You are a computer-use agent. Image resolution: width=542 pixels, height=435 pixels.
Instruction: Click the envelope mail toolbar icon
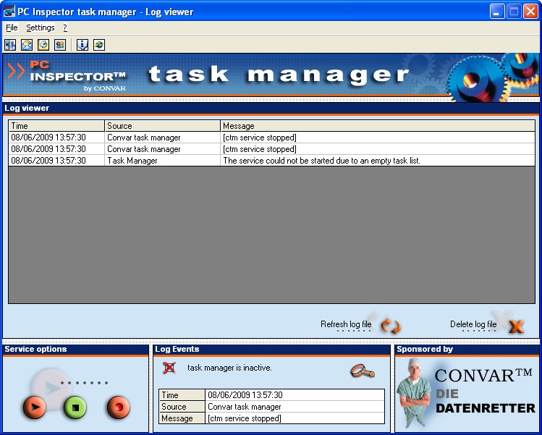[27, 45]
